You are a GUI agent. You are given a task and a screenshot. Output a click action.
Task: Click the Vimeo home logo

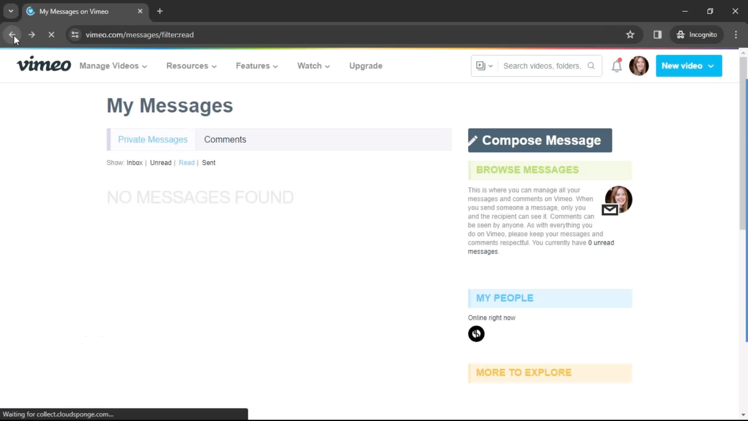pyautogui.click(x=43, y=66)
